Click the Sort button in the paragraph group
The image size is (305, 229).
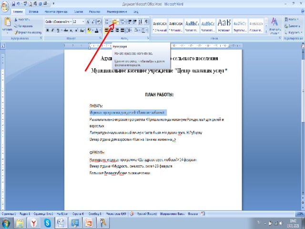139,21
